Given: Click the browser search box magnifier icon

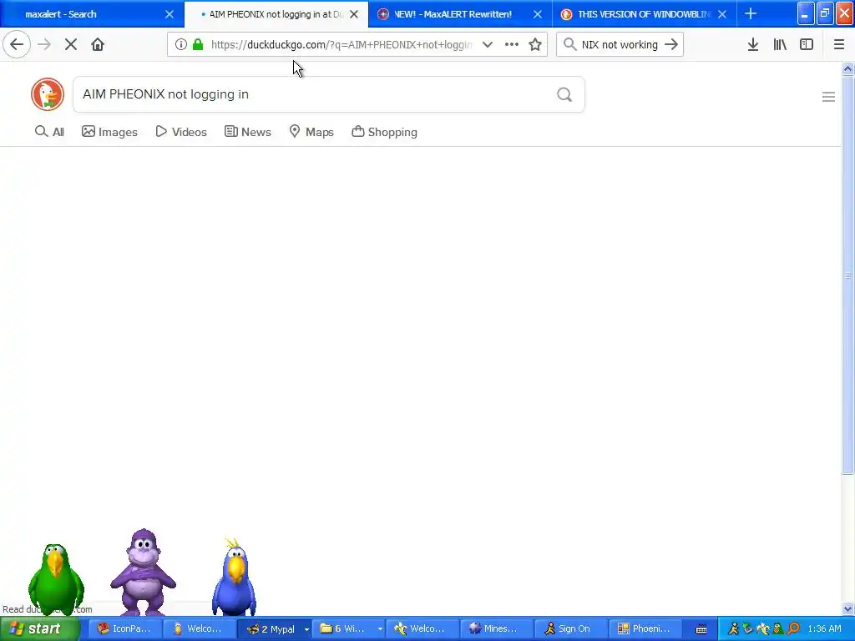Looking at the screenshot, I should point(569,45).
